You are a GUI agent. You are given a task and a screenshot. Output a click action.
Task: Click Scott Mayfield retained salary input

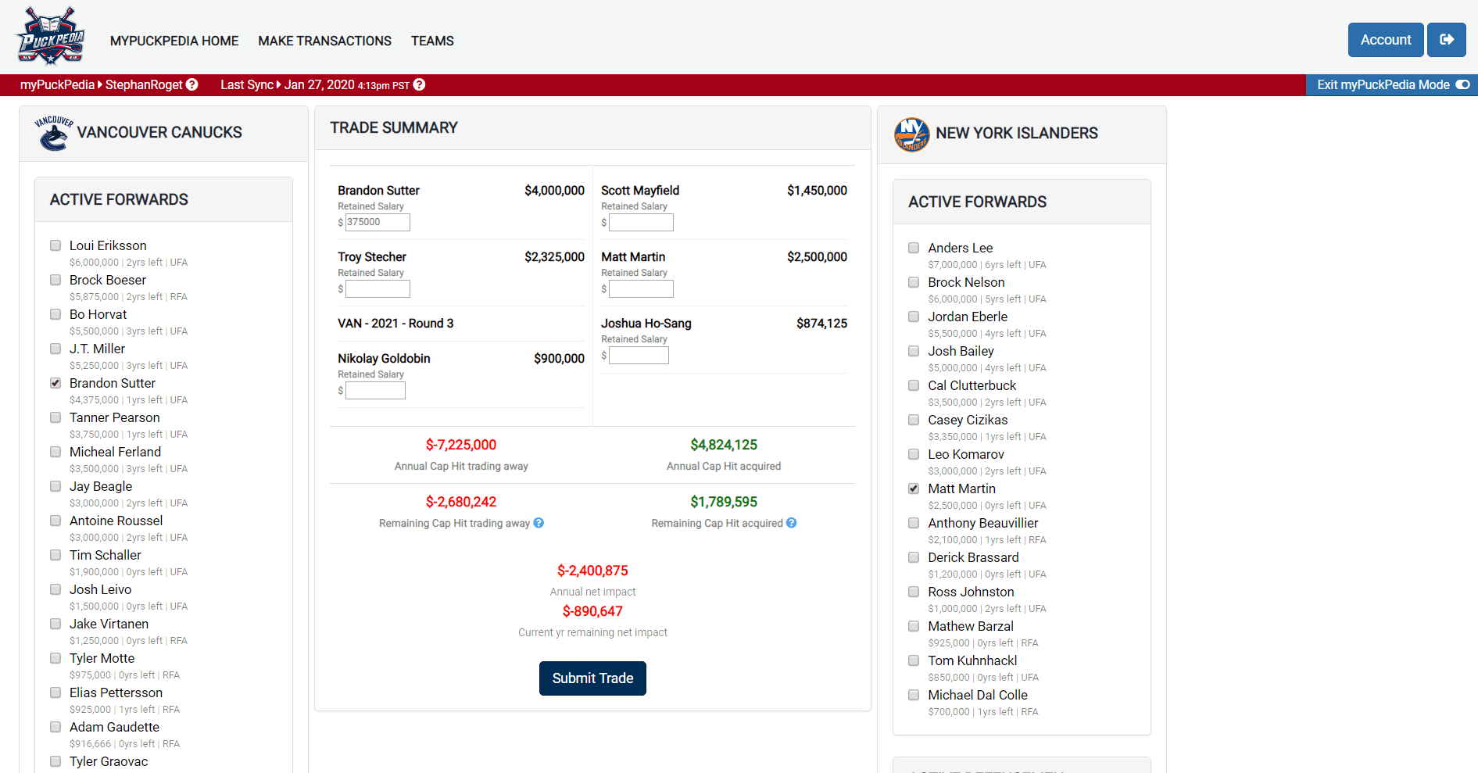[x=641, y=223]
